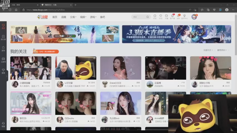Click Grace小万万 koala avatar
Viewport: 237px width, 133px height.
coord(105,84)
